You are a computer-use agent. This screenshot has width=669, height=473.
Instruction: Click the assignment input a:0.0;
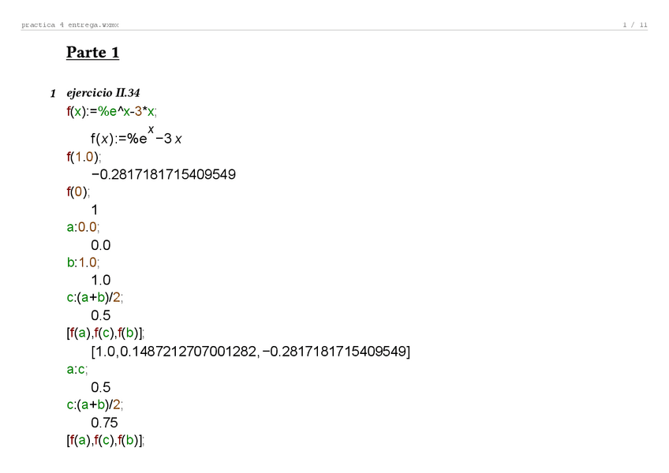coord(84,227)
